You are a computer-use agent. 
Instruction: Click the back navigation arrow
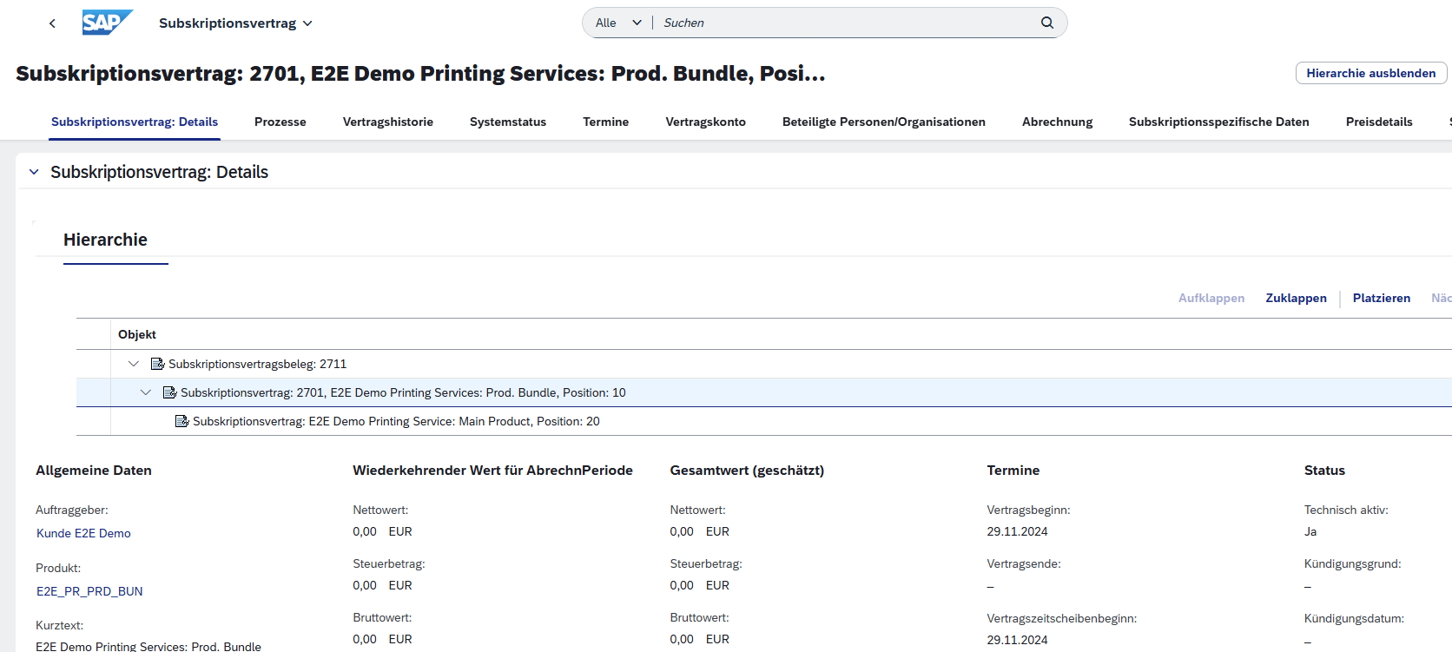point(52,23)
